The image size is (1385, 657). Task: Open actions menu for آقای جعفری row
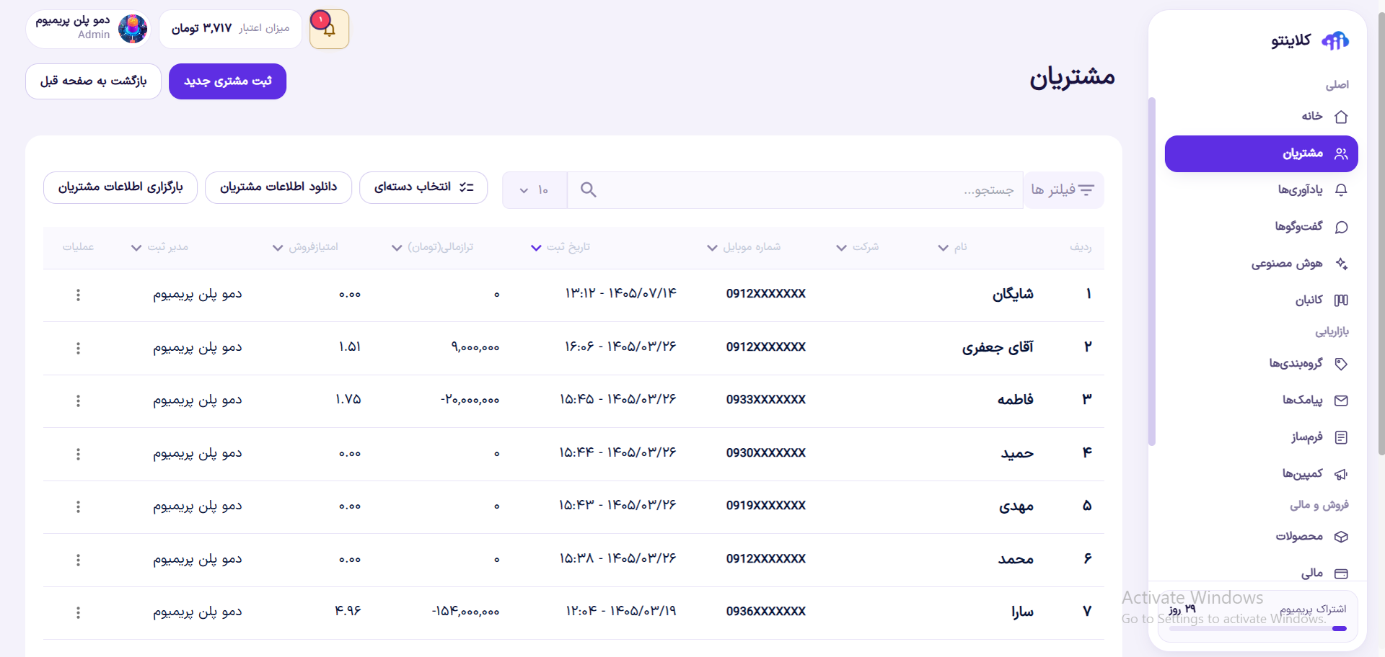tap(78, 348)
